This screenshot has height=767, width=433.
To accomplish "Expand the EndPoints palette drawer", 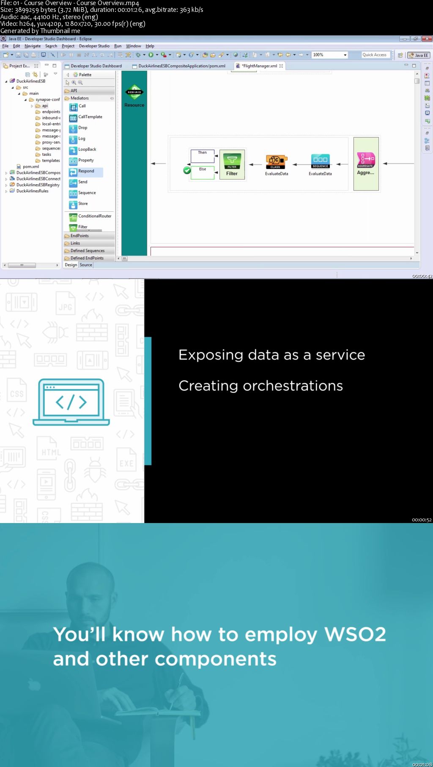I will coord(89,236).
